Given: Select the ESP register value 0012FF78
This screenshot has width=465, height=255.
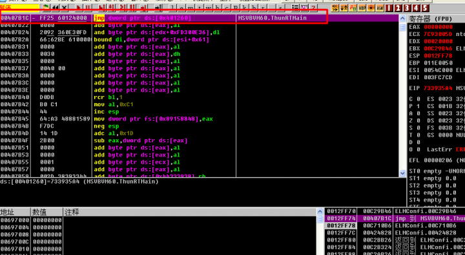Looking at the screenshot, I should click(x=438, y=55).
